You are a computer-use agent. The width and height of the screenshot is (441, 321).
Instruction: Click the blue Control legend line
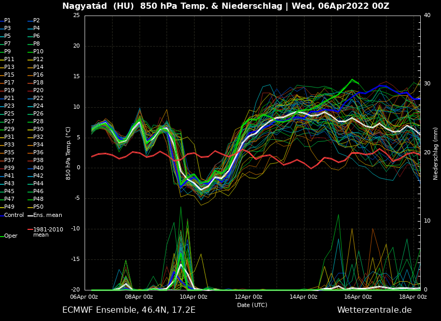[2, 215]
